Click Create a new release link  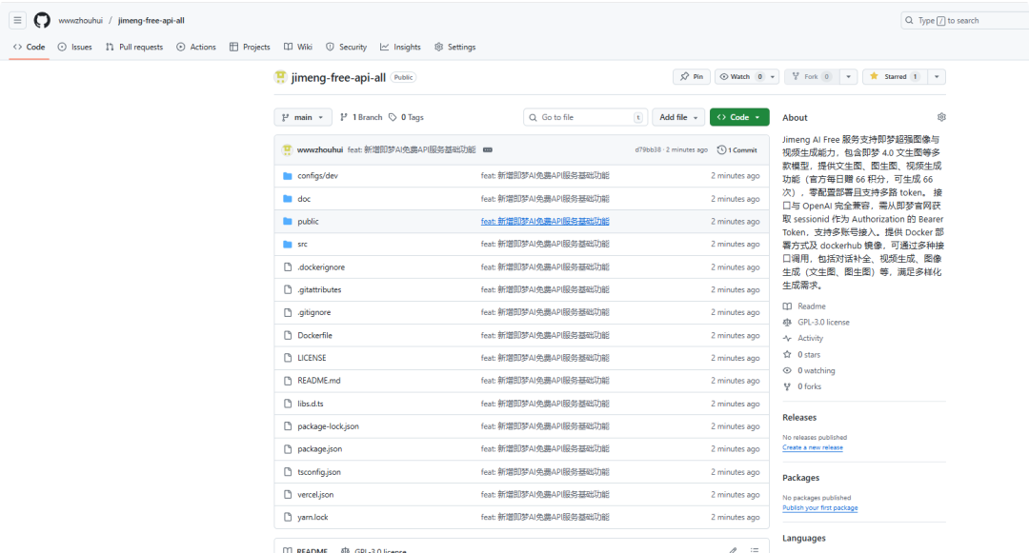click(x=812, y=447)
